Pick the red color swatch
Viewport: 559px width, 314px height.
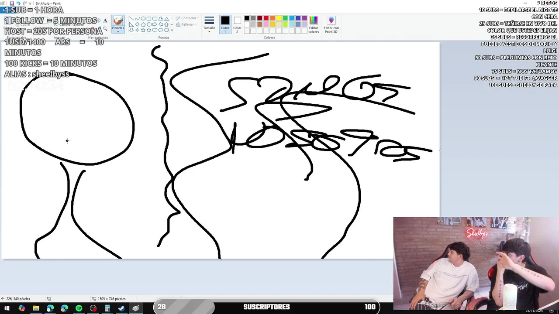266,18
